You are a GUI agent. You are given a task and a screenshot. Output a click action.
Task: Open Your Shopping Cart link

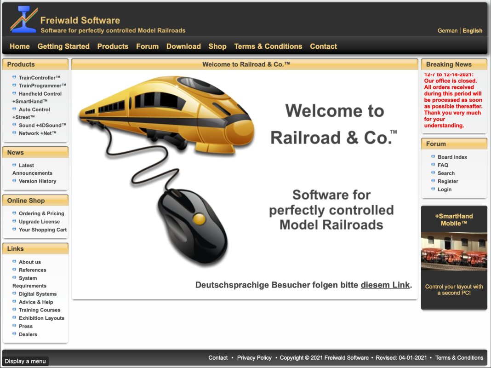point(43,230)
